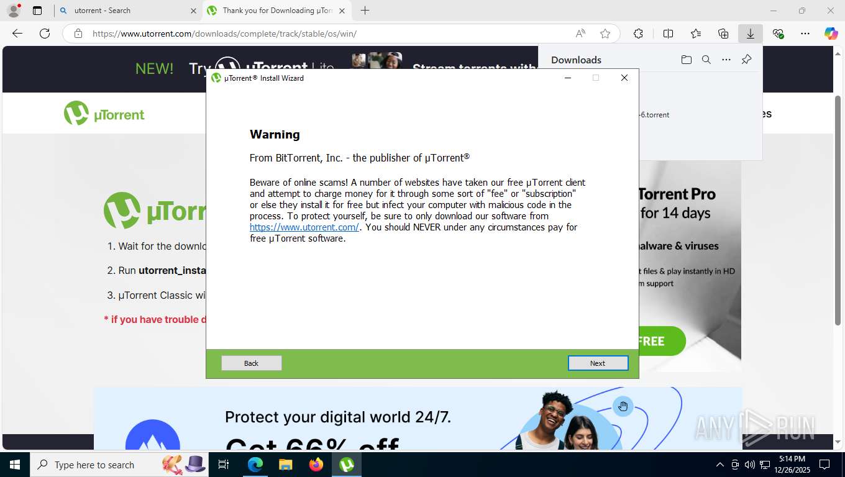Viewport: 845px width, 477px height.
Task: Open Firefox from the taskbar
Action: coord(316,465)
